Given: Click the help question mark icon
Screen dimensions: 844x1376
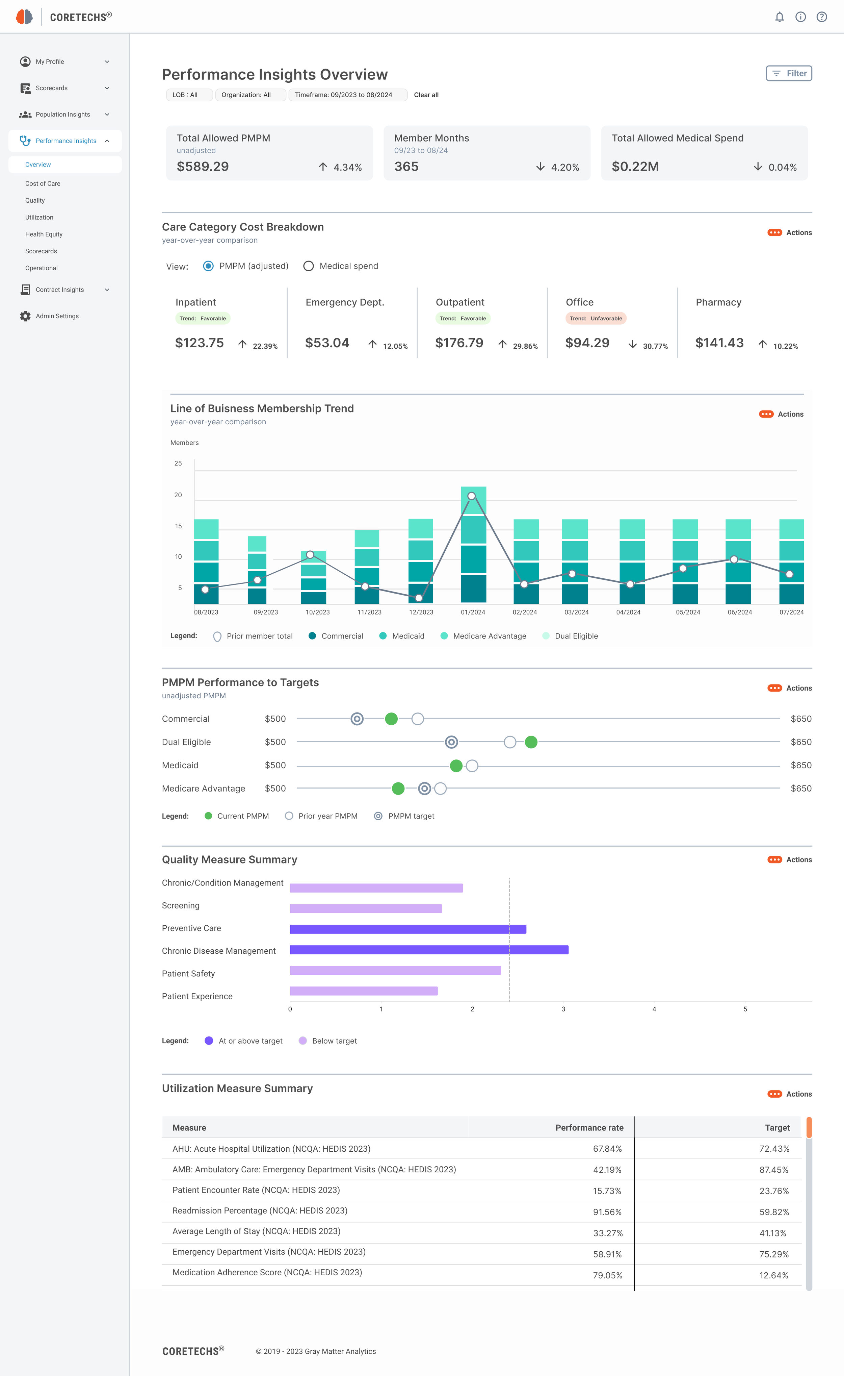Looking at the screenshot, I should coord(822,17).
